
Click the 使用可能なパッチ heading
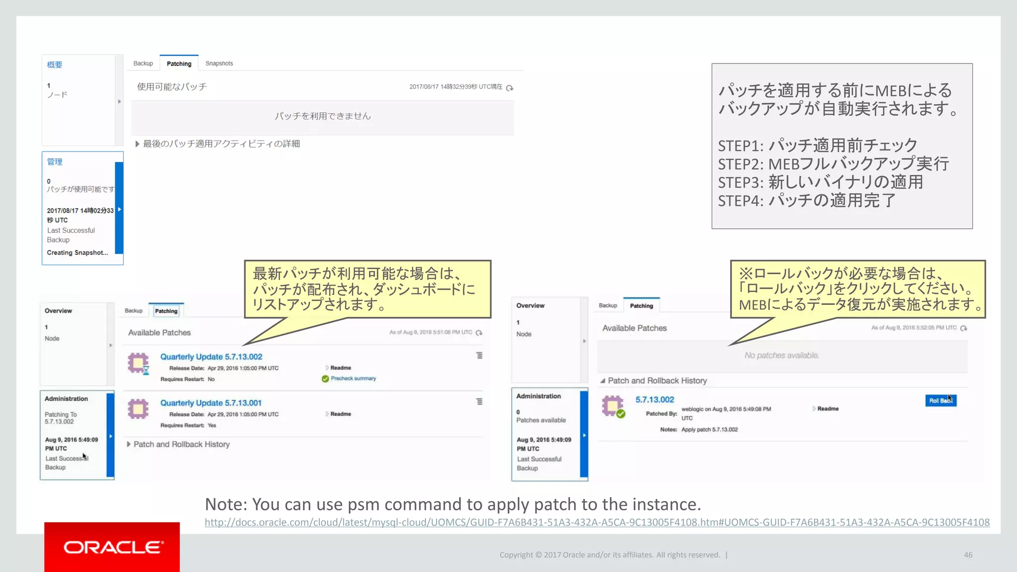point(172,87)
